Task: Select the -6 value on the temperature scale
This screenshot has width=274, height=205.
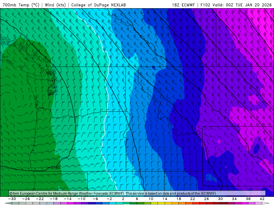Action: (96, 199)
